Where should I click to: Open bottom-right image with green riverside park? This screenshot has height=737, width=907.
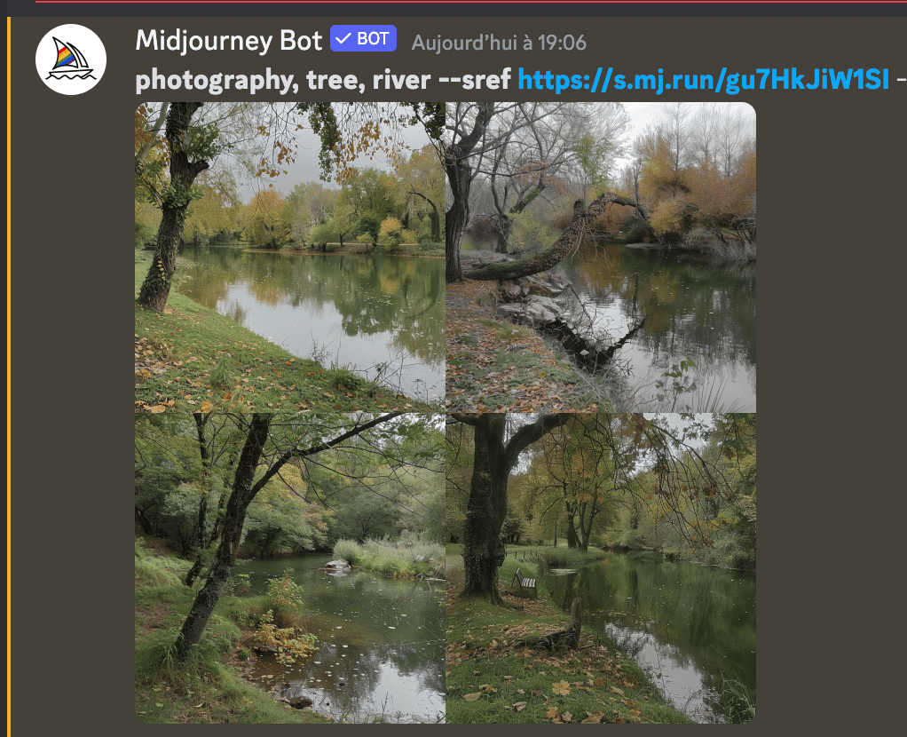(601, 568)
